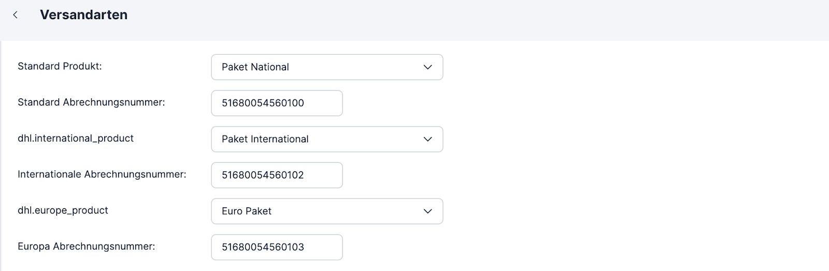
Task: Open the dhl.international_product combo box
Action: [327, 139]
